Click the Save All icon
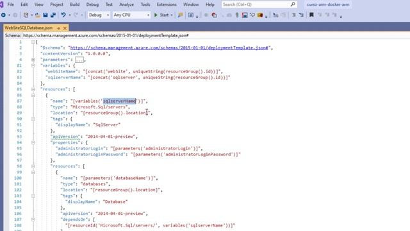 coord(53,15)
